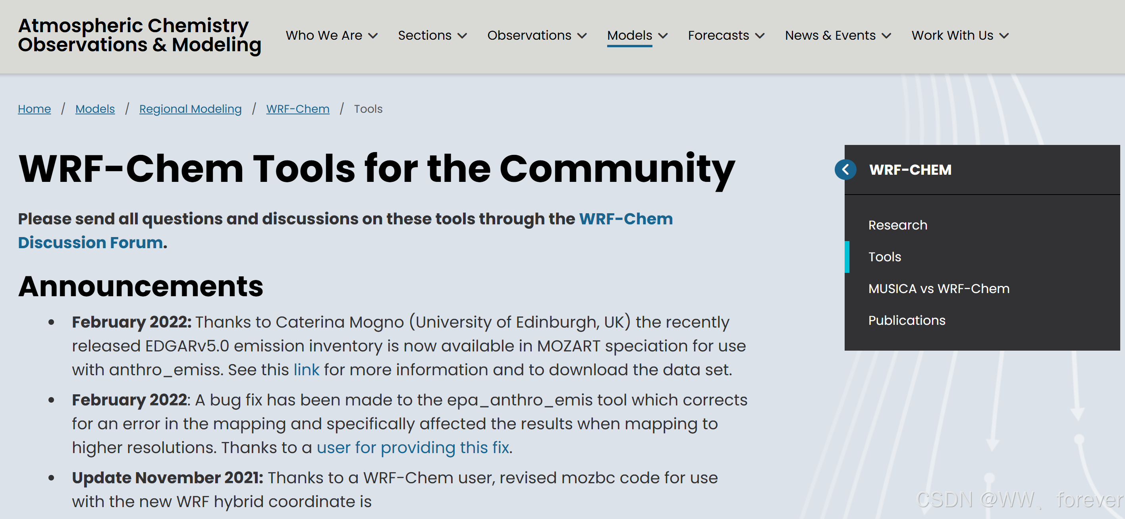Expand the Sections dropdown chevron
The width and height of the screenshot is (1125, 519).
pyautogui.click(x=462, y=36)
